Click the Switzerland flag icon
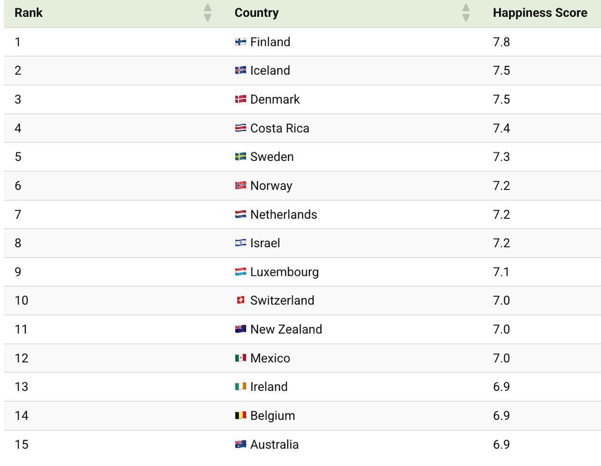Image resolution: width=601 pixels, height=466 pixels. [x=240, y=300]
